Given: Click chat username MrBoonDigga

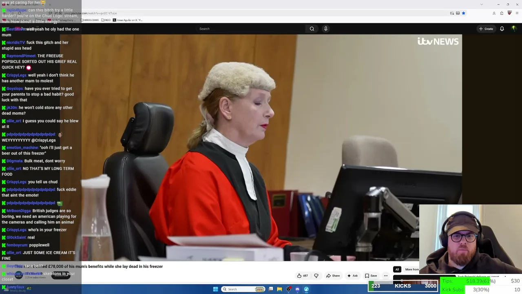Looking at the screenshot, I should [18, 211].
